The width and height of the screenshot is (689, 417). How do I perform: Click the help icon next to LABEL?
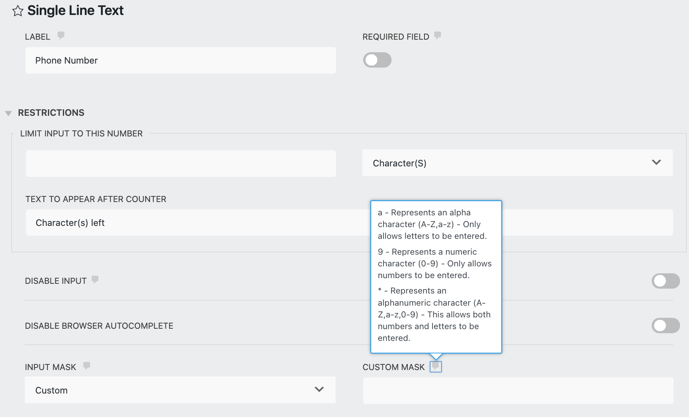click(x=61, y=36)
